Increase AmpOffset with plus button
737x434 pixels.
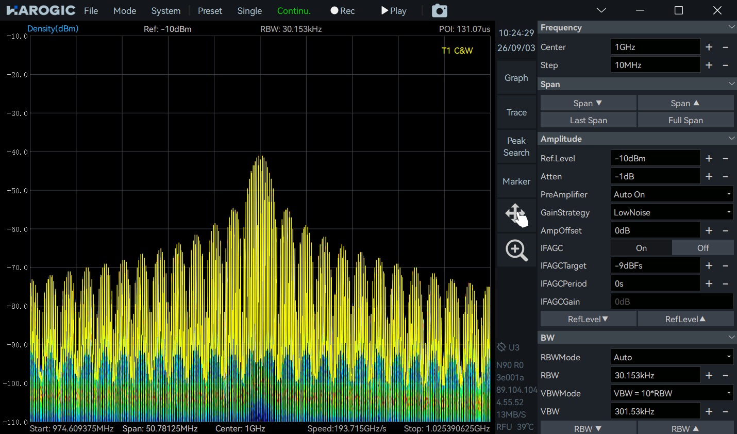point(709,230)
